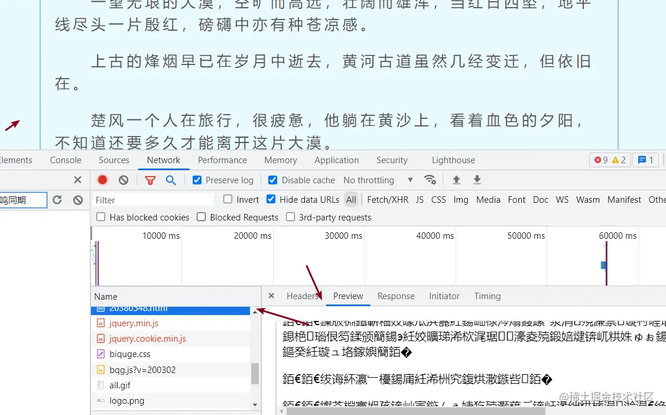Enable the Invert filter checkbox

228,199
